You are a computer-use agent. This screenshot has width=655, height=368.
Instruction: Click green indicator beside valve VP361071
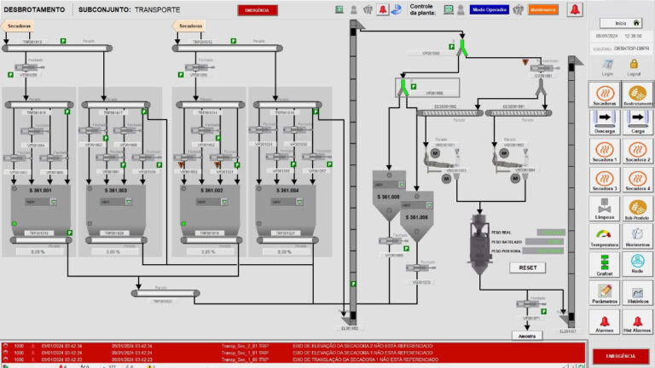point(544,311)
